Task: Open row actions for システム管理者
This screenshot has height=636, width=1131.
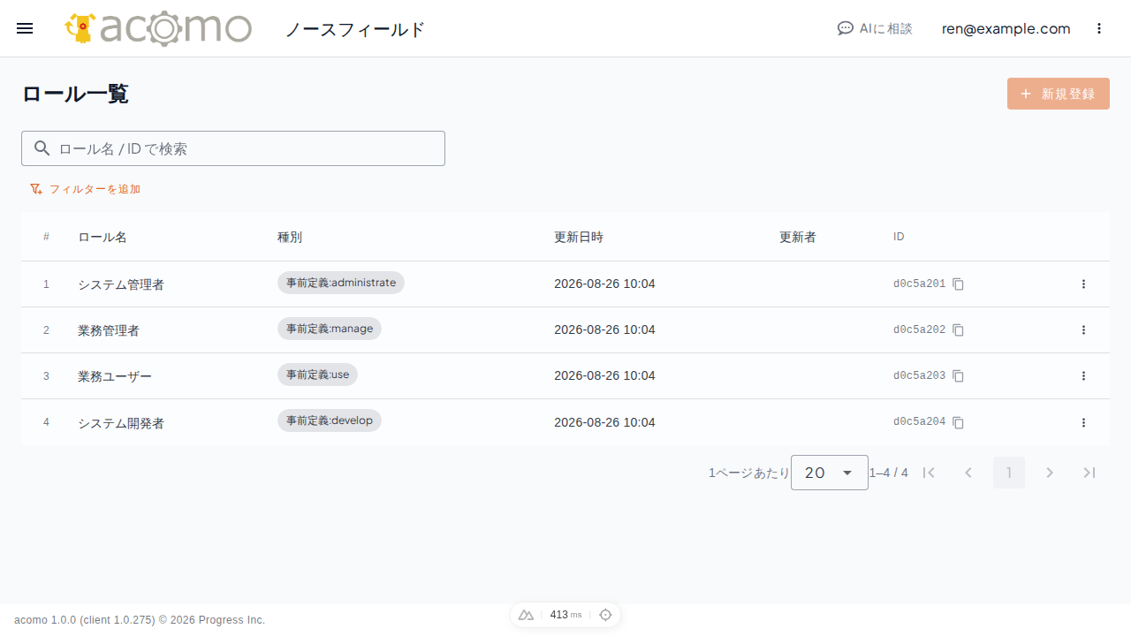Action: click(x=1083, y=284)
